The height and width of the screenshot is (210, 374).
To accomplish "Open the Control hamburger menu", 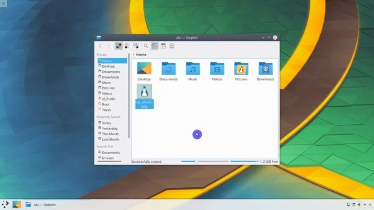I will [x=172, y=46].
